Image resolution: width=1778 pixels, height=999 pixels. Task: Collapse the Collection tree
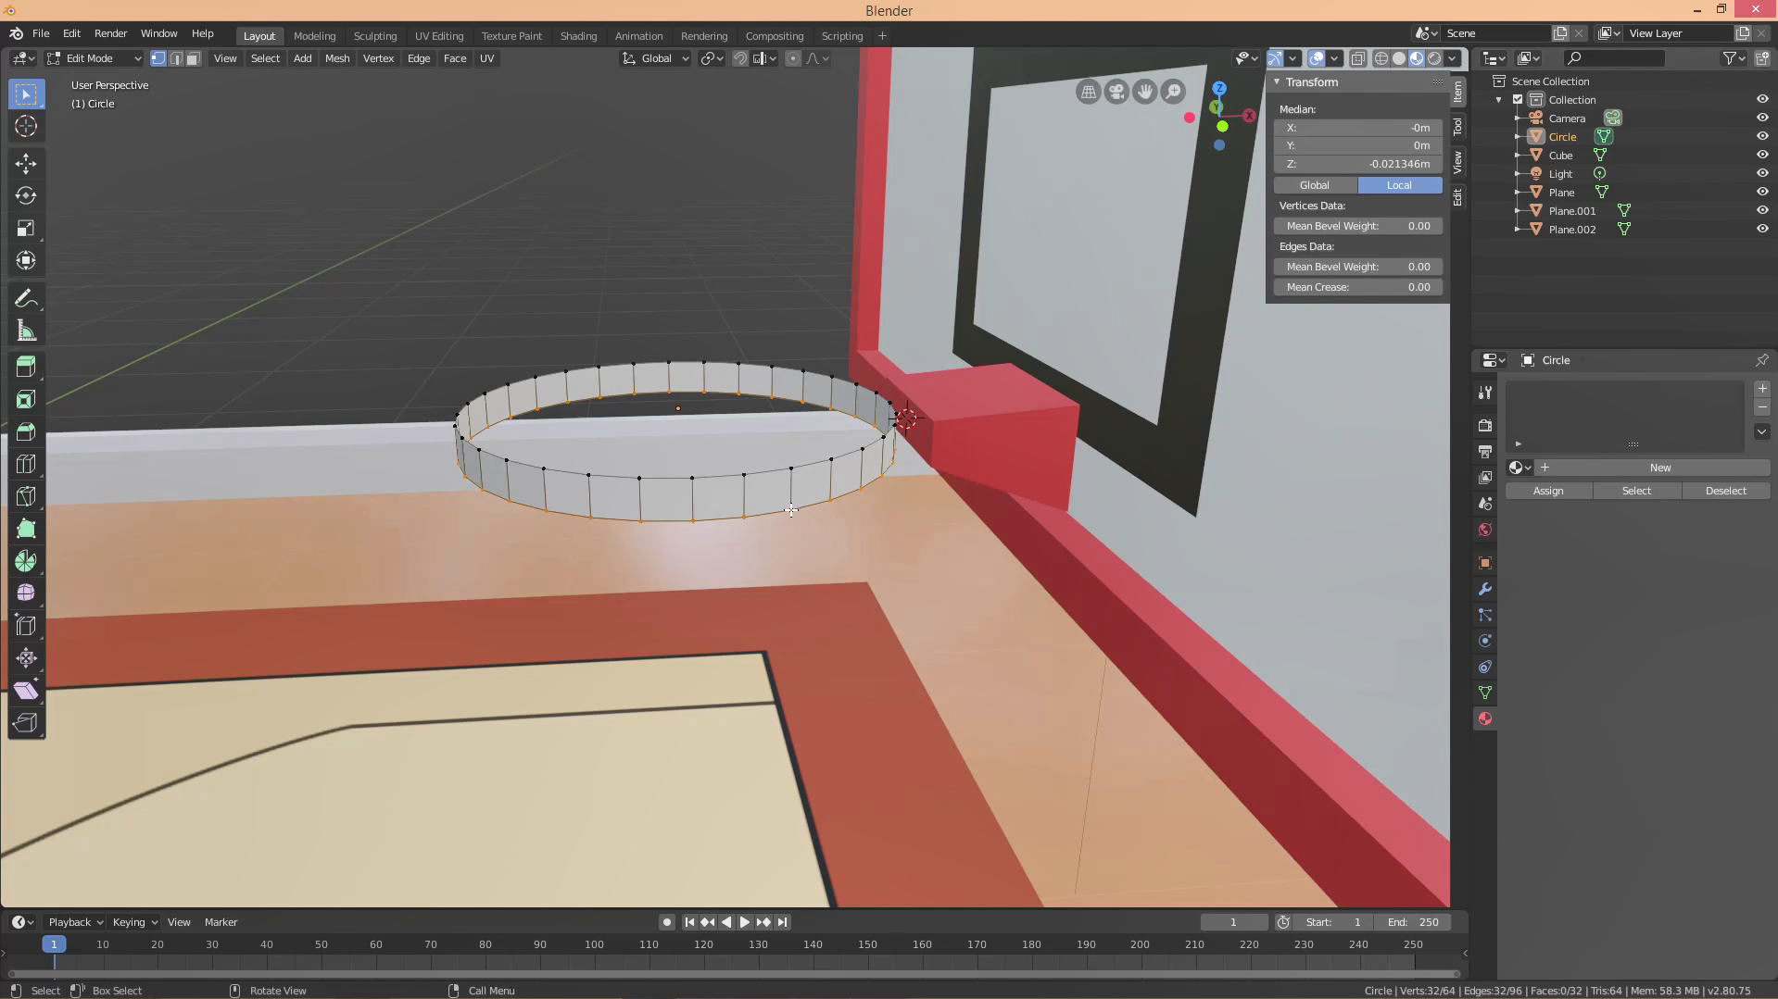[1499, 100]
